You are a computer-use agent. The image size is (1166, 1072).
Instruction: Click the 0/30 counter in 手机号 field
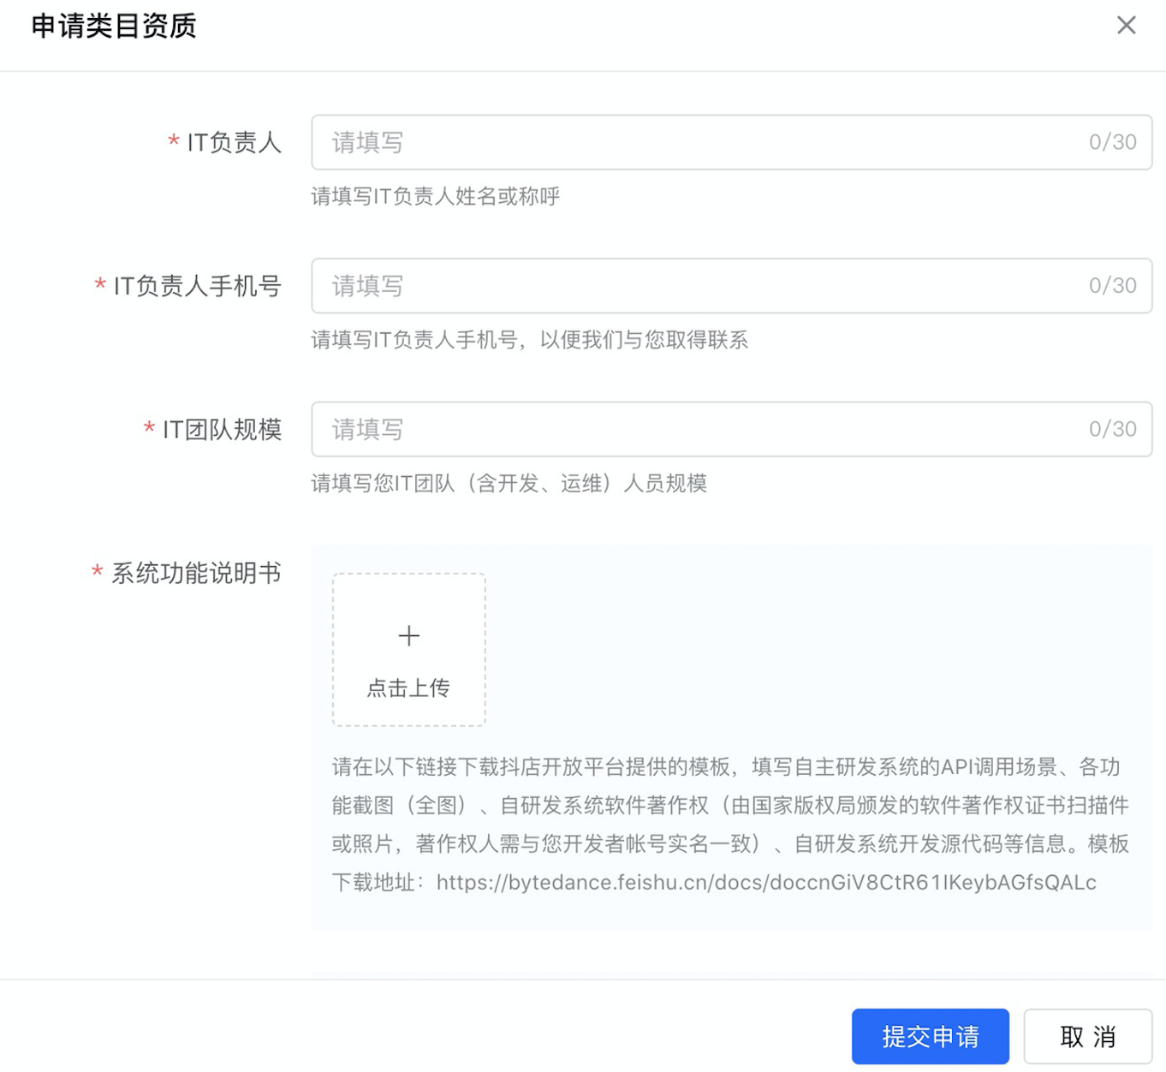[x=1112, y=285]
